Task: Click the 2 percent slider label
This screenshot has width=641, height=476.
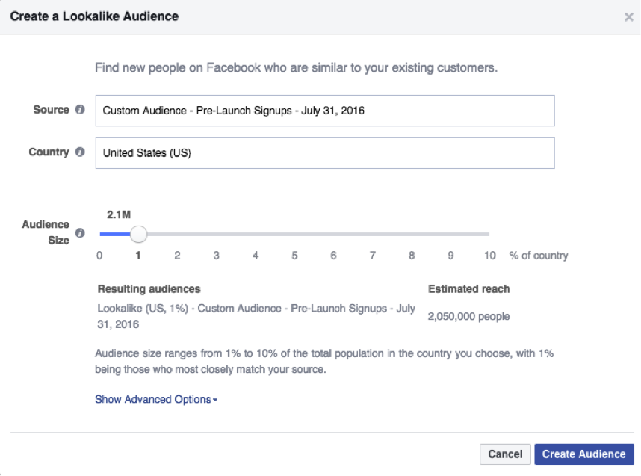Action: click(x=177, y=256)
